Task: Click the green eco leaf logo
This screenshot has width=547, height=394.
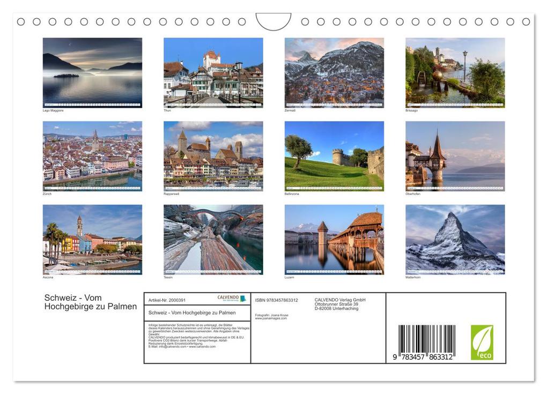Action: 482,343
